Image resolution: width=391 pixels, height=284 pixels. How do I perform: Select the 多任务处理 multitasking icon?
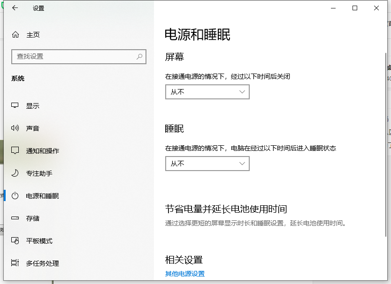coord(15,263)
